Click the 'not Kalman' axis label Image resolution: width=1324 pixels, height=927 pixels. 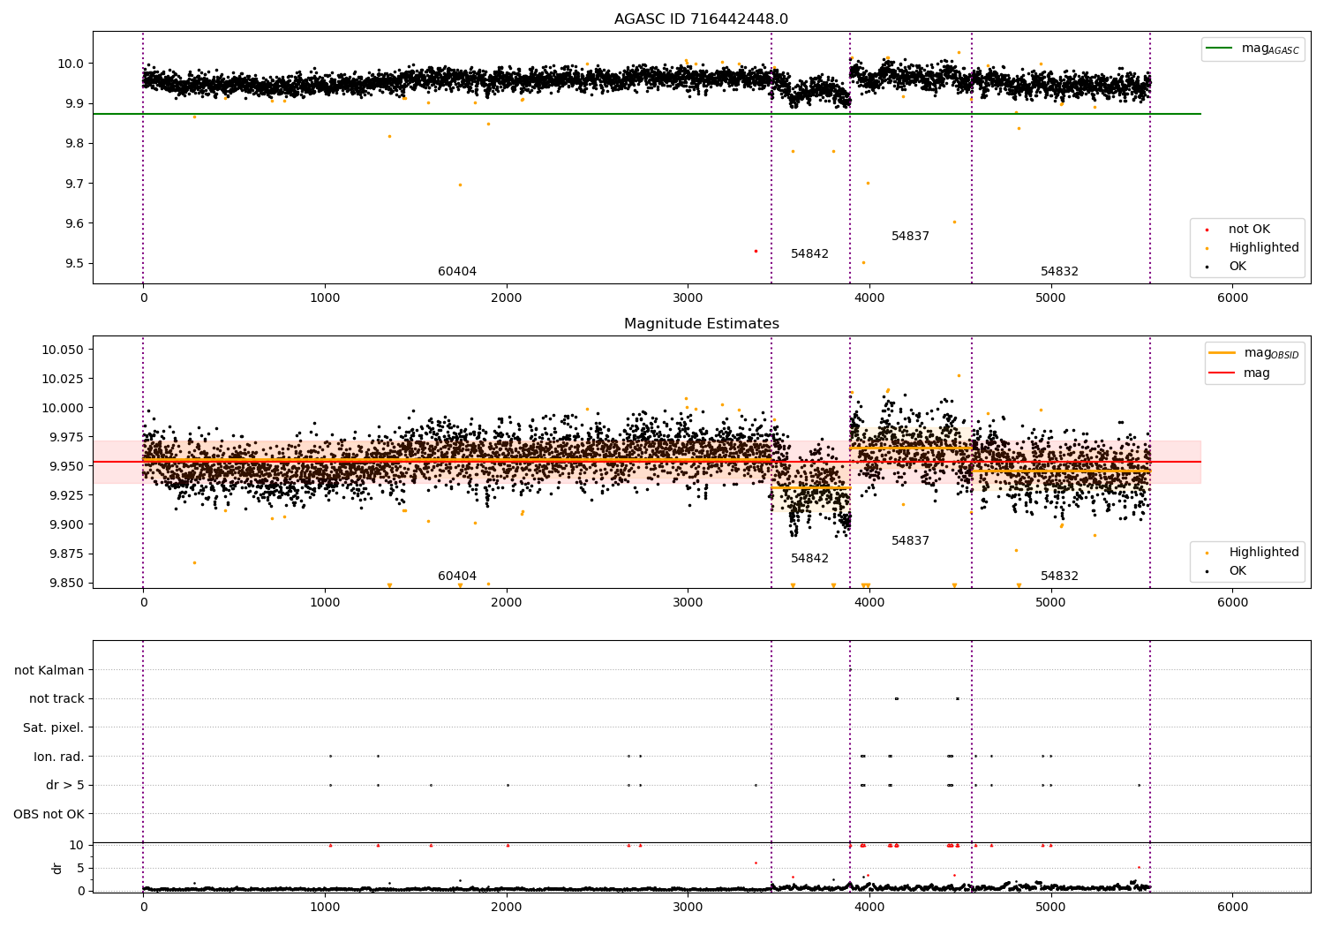point(49,671)
